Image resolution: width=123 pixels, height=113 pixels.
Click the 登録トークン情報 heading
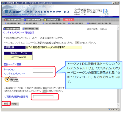click(13, 64)
